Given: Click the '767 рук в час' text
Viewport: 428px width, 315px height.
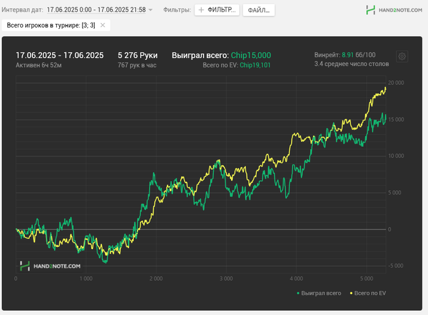Looking at the screenshot, I should click(137, 65).
